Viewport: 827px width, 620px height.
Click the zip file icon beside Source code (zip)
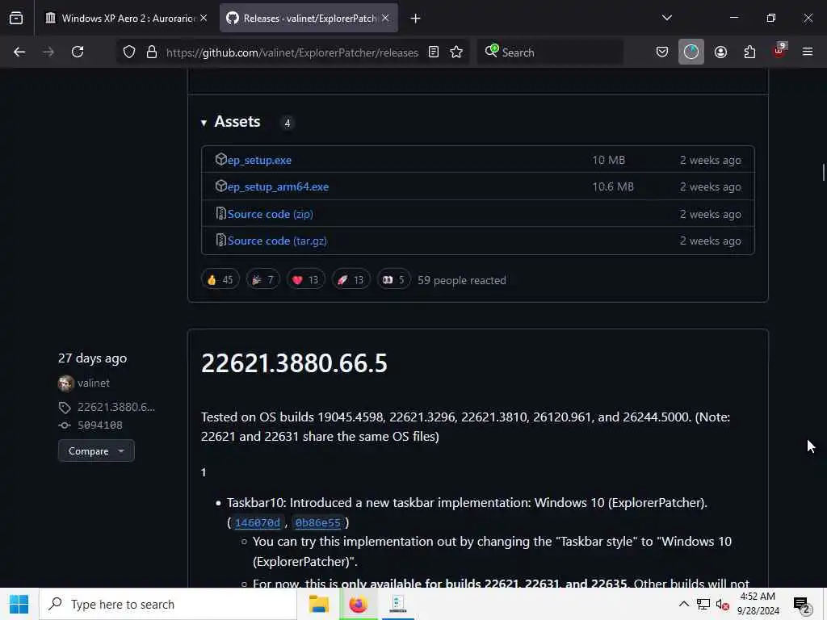(221, 213)
